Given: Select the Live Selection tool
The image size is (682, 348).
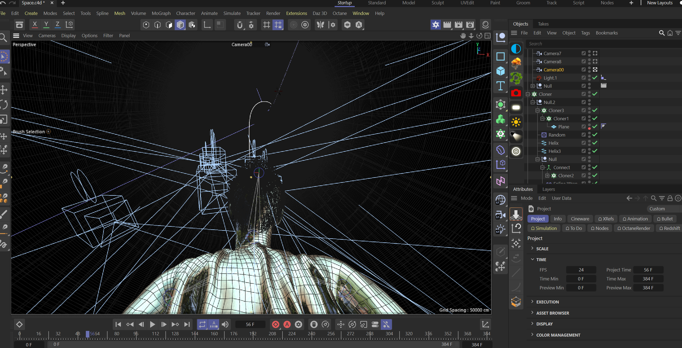Looking at the screenshot, I should click(4, 56).
